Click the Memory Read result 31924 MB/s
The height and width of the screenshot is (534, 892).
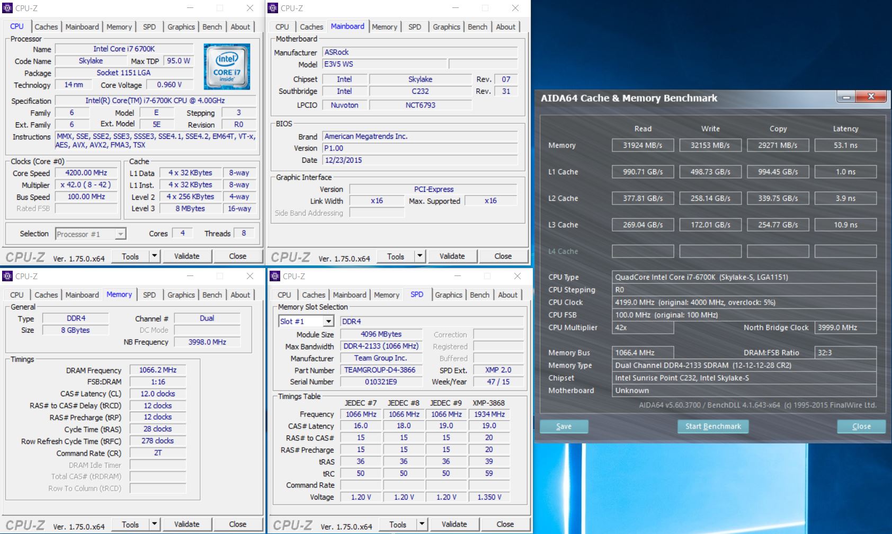tap(643, 145)
